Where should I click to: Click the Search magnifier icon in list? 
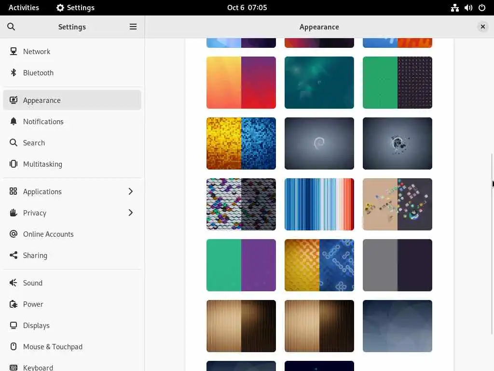[13, 143]
